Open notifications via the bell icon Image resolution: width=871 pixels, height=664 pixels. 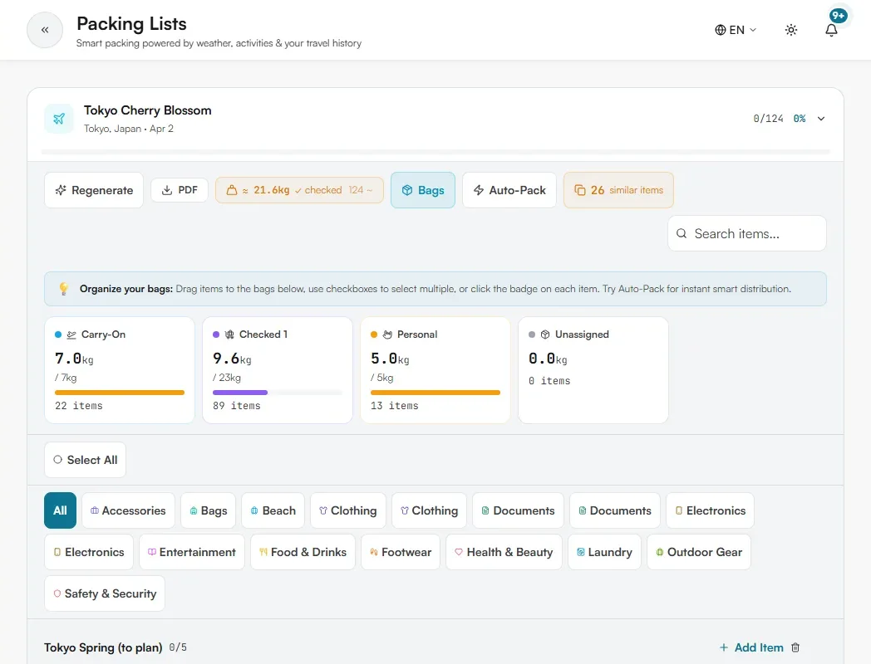831,30
